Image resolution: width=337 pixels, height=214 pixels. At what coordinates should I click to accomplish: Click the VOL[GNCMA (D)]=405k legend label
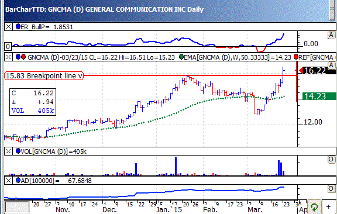[54, 151]
